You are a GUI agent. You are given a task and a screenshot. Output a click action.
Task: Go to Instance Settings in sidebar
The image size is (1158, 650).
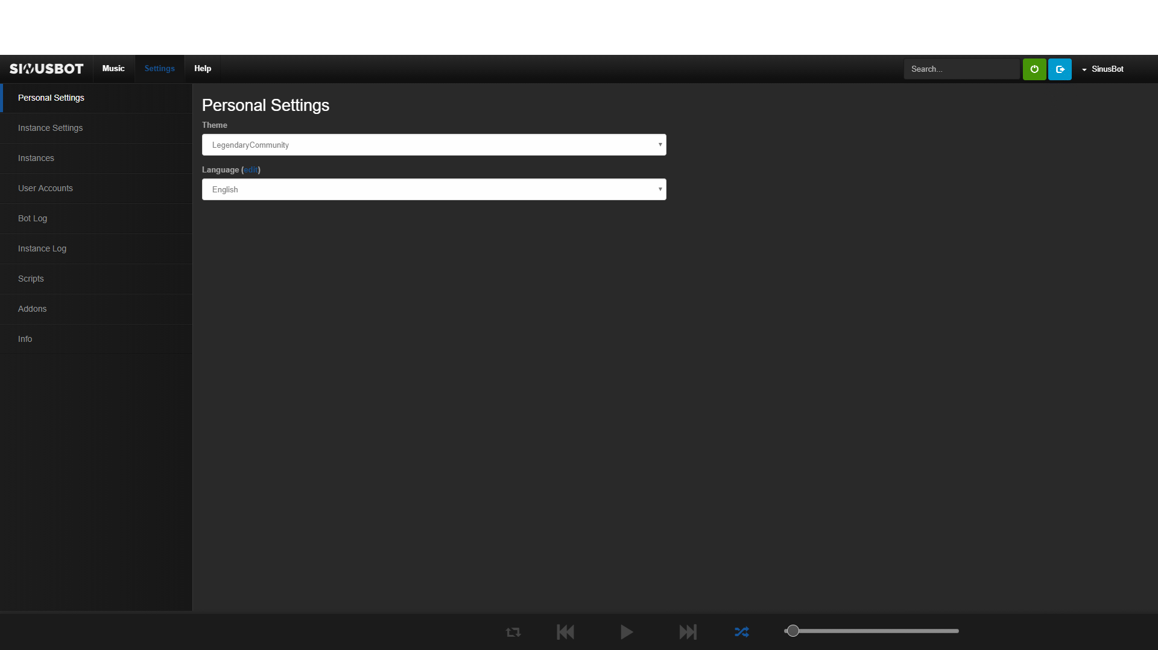coord(51,128)
